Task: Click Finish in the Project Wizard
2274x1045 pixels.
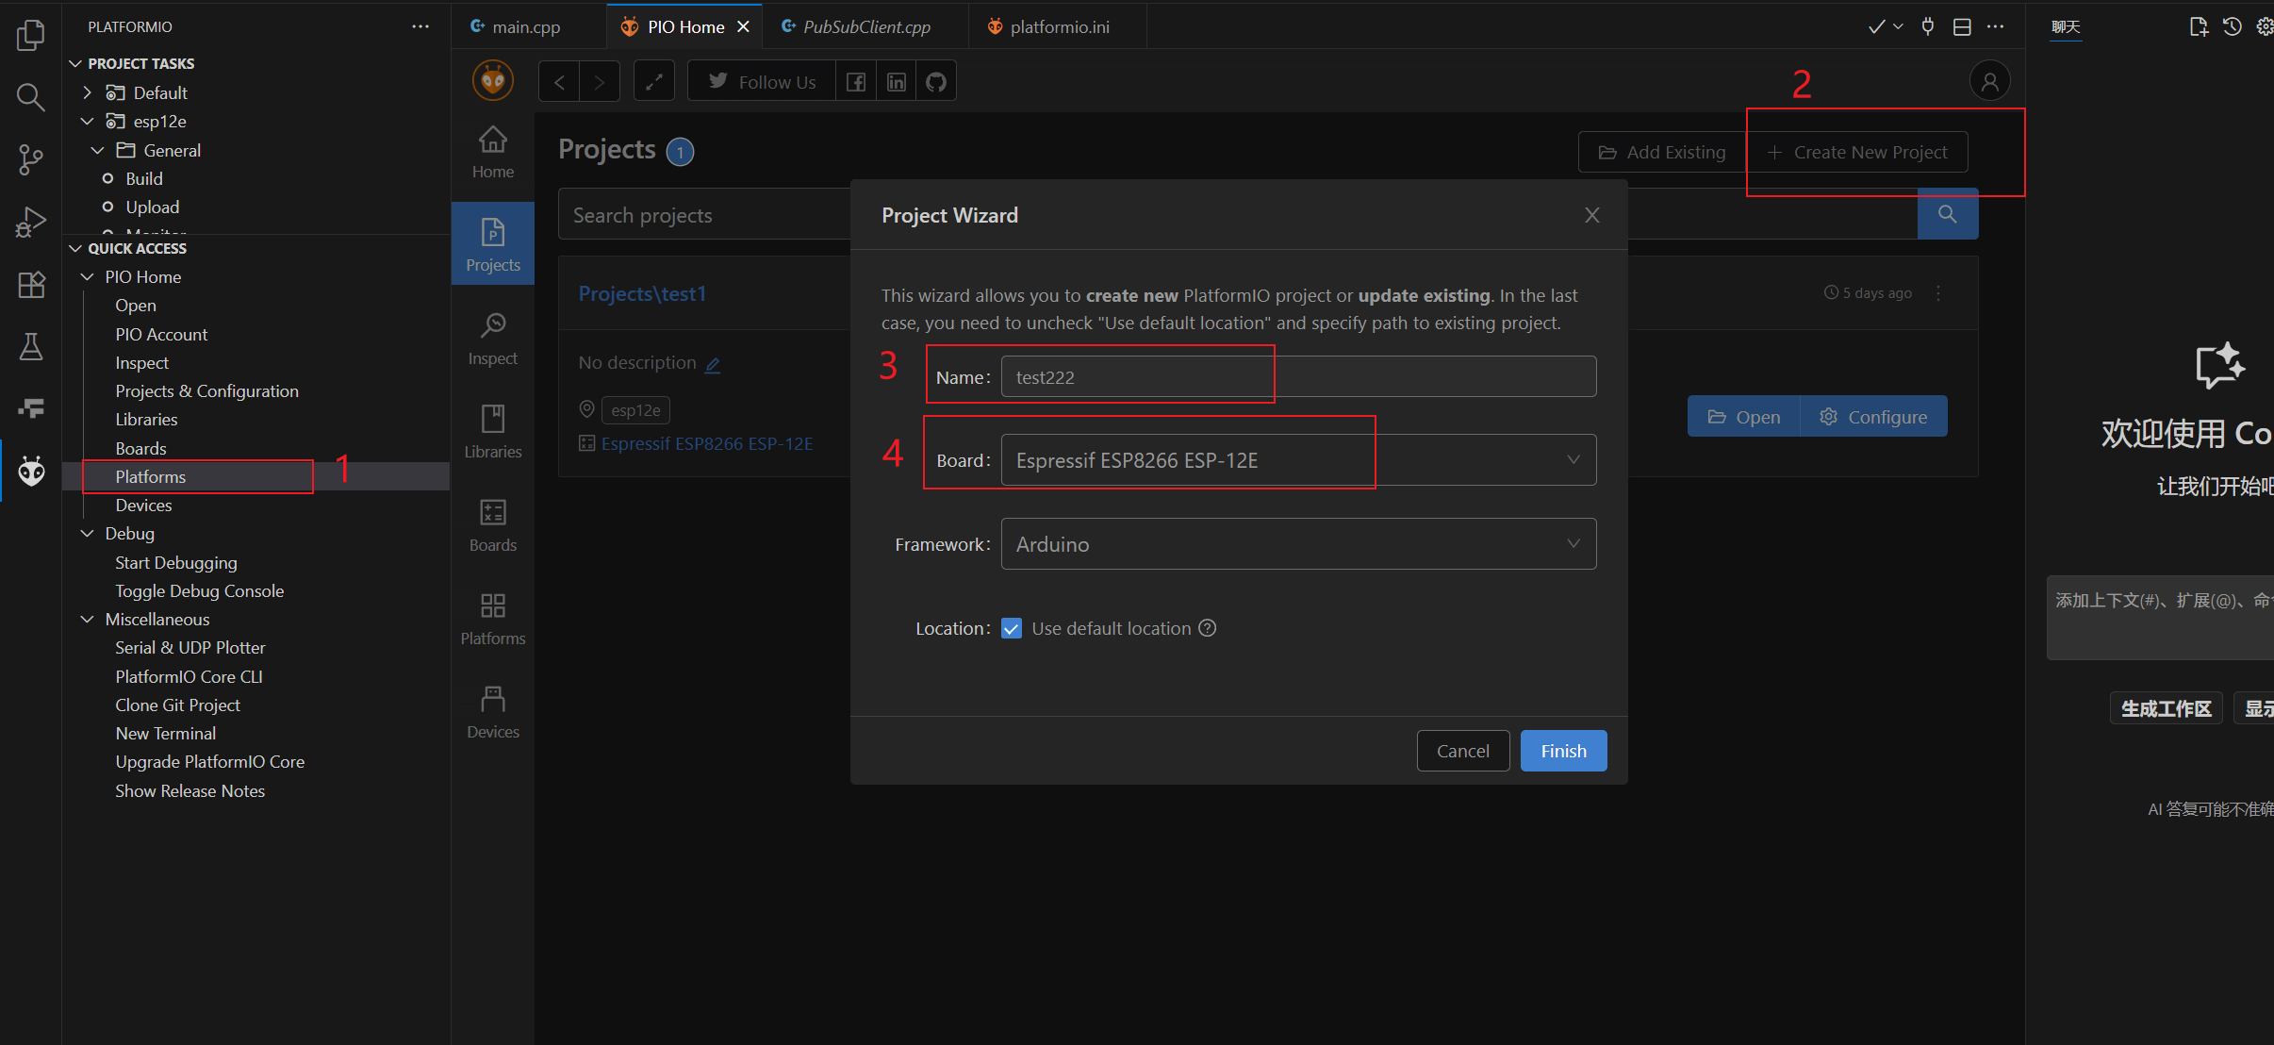Action: click(x=1562, y=751)
